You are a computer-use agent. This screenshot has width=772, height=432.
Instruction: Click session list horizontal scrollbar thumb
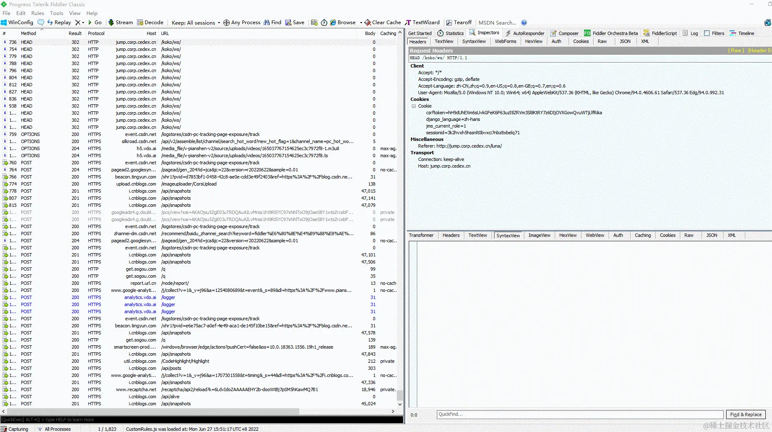click(x=153, y=411)
